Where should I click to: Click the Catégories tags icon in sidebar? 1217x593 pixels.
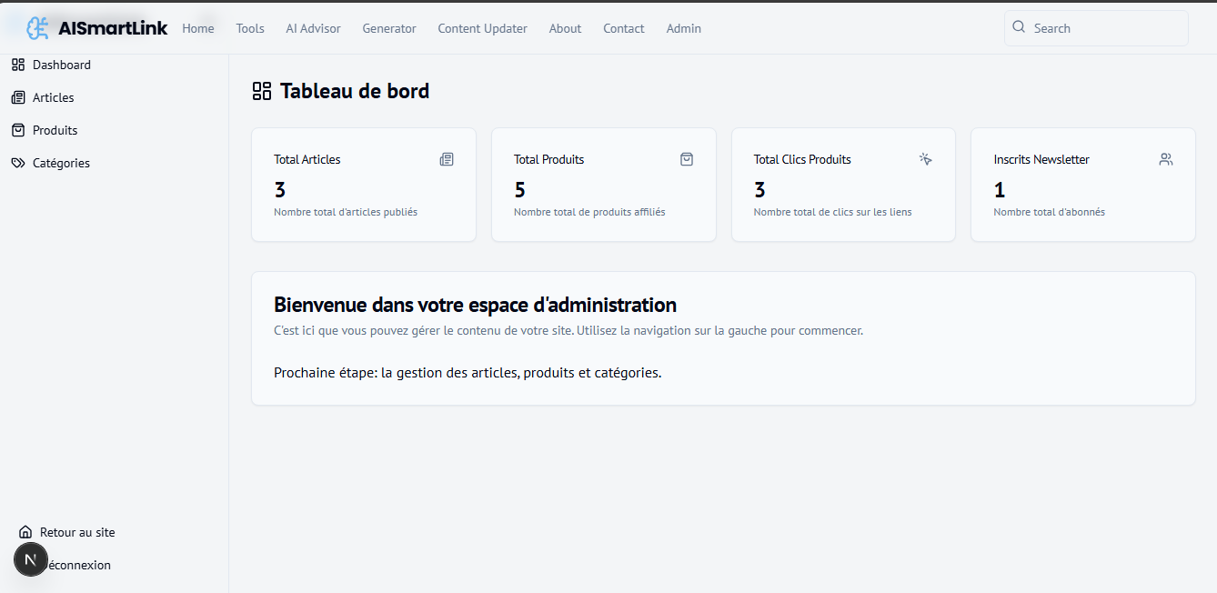[18, 163]
